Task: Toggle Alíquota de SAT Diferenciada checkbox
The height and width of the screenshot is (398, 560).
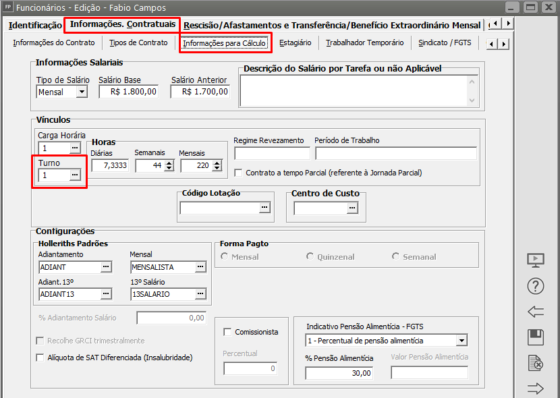Action: [40, 358]
